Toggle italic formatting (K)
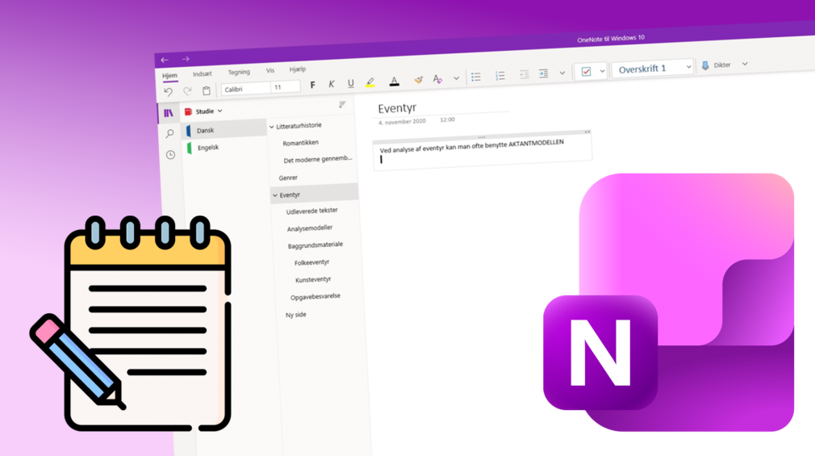 tap(331, 84)
